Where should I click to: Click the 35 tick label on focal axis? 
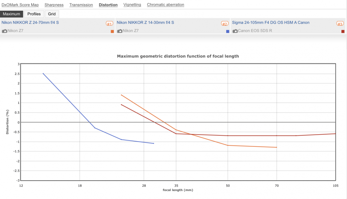point(176,186)
